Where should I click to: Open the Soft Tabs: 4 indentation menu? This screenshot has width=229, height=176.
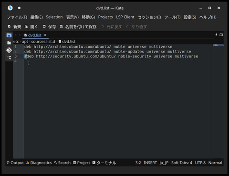[x=182, y=163]
